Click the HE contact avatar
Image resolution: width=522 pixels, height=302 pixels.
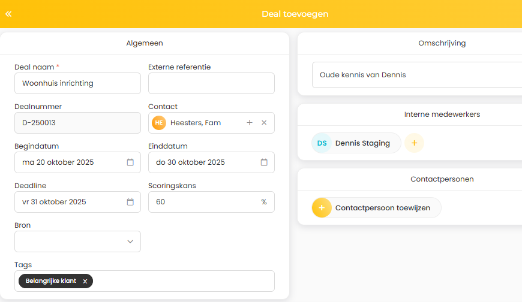tap(159, 123)
